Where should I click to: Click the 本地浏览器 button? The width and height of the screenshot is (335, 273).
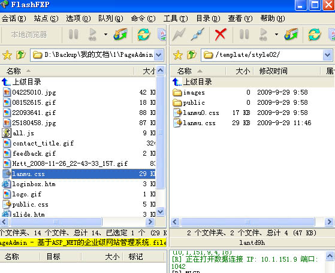pyautogui.click(x=29, y=34)
